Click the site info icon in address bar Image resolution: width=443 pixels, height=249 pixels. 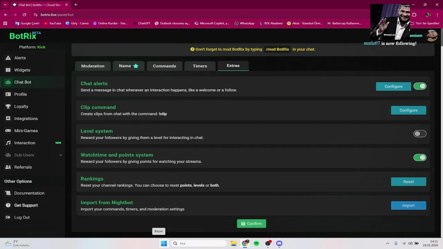pyautogui.click(x=36, y=15)
